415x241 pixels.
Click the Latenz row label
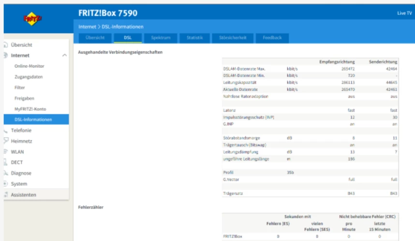point(229,110)
